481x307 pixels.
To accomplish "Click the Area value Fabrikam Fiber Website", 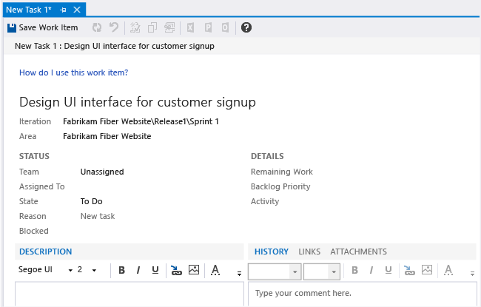I will (x=107, y=136).
